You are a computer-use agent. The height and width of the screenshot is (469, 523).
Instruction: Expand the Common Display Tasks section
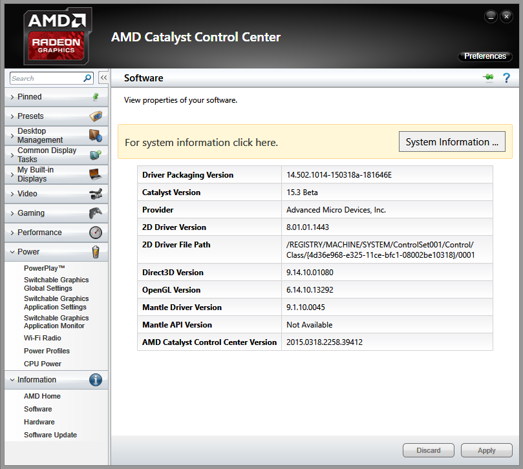56,154
